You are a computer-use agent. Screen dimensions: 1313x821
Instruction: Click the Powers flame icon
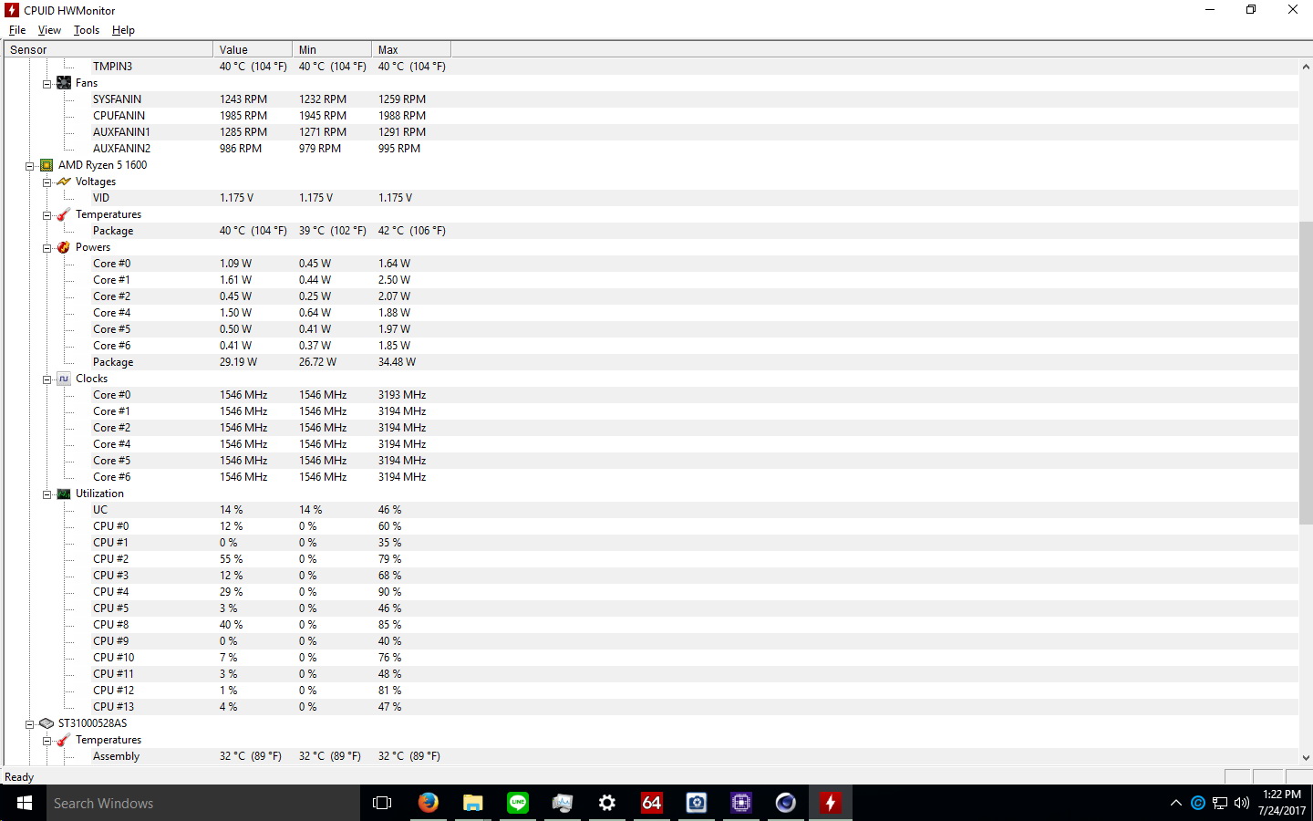tap(64, 247)
